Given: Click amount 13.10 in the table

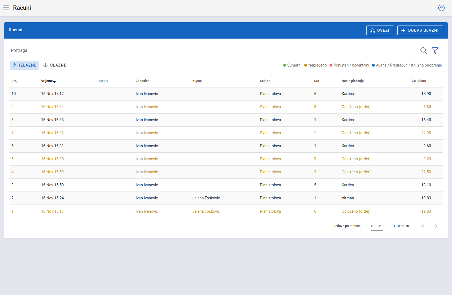Looking at the screenshot, I should pyautogui.click(x=426, y=185).
